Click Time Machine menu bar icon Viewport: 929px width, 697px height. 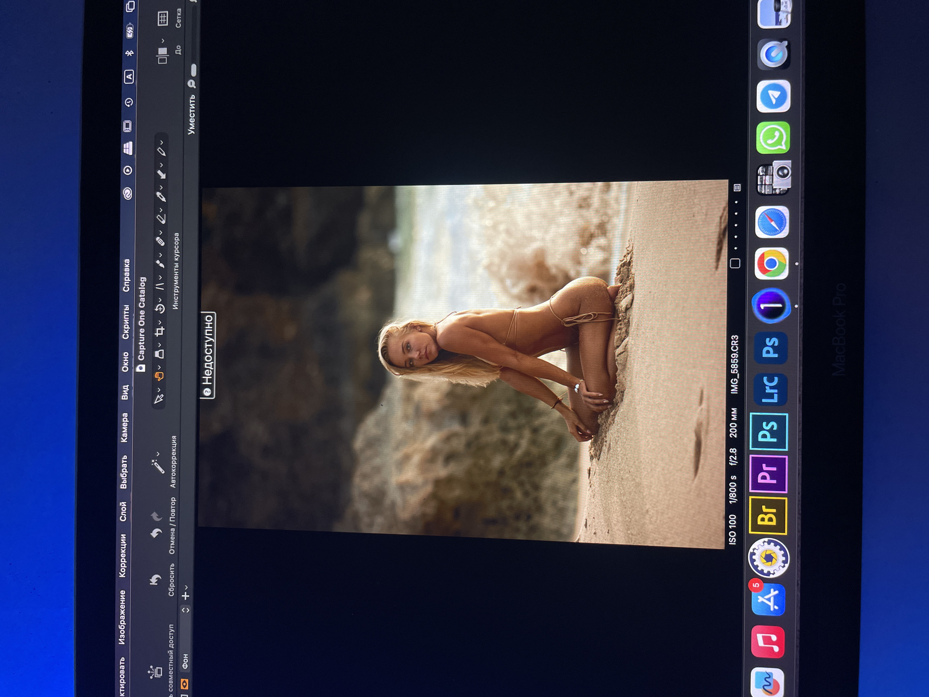pyautogui.click(x=129, y=102)
